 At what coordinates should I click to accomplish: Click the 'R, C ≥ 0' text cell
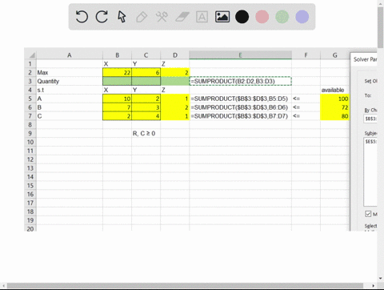(x=146, y=133)
